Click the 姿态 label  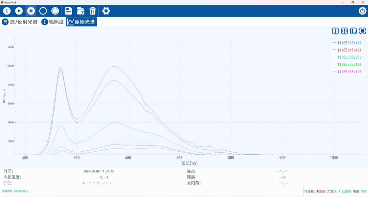point(192,171)
